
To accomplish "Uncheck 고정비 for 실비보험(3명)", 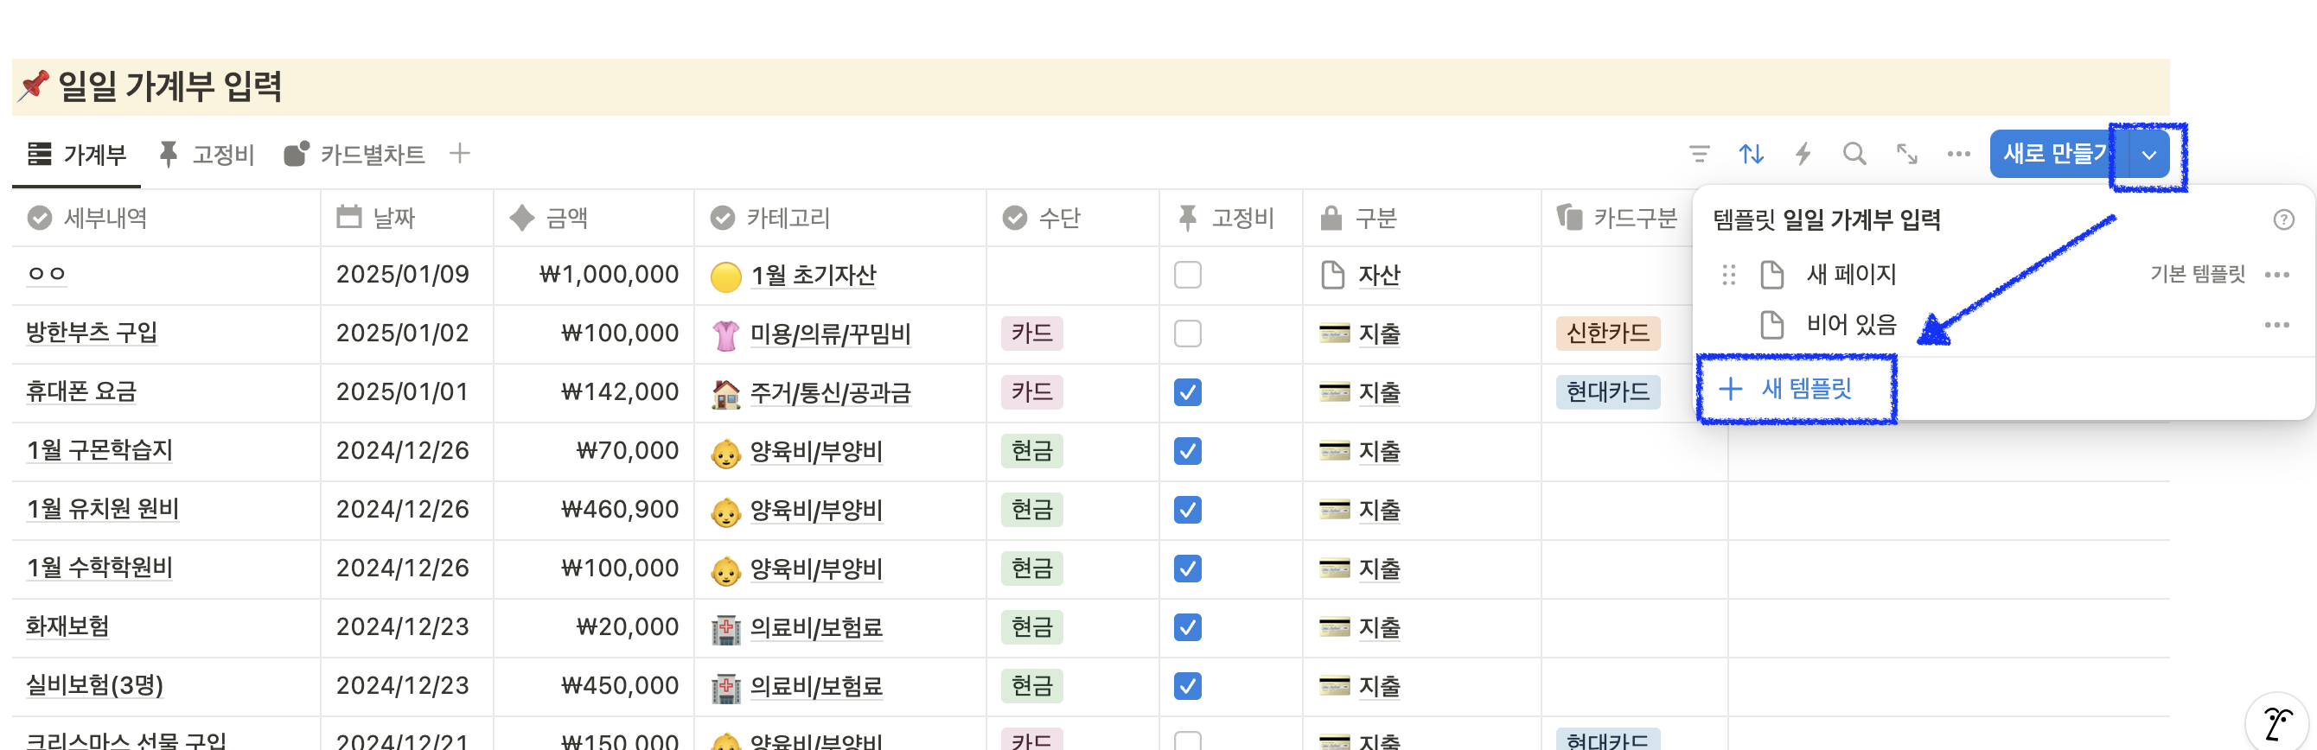I will tap(1187, 686).
